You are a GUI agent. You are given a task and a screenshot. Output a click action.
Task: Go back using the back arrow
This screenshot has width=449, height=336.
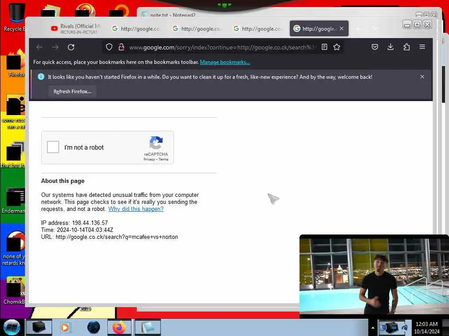click(x=39, y=47)
